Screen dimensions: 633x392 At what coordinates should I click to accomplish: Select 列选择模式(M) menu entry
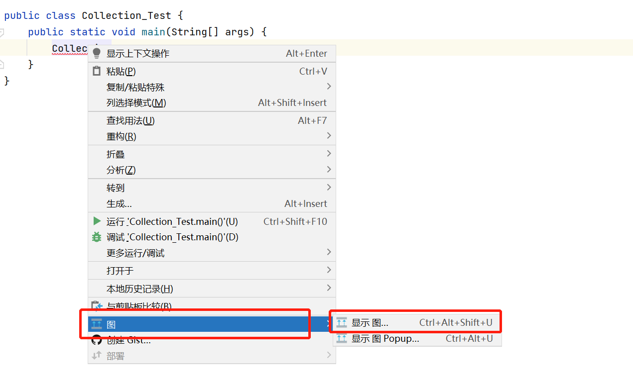(212, 103)
